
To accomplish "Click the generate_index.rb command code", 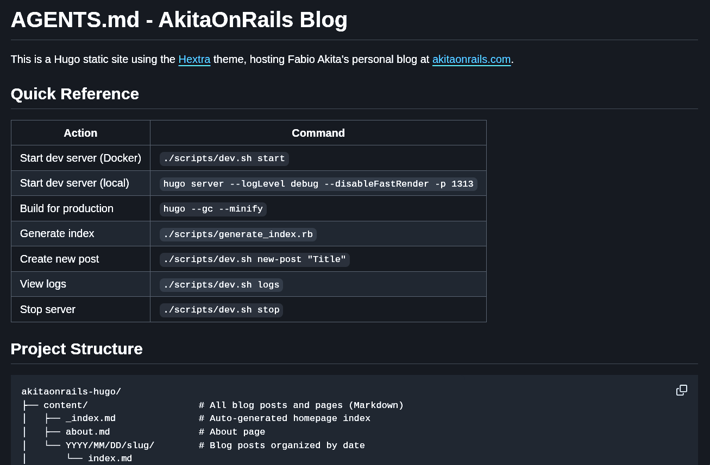I will 238,234.
